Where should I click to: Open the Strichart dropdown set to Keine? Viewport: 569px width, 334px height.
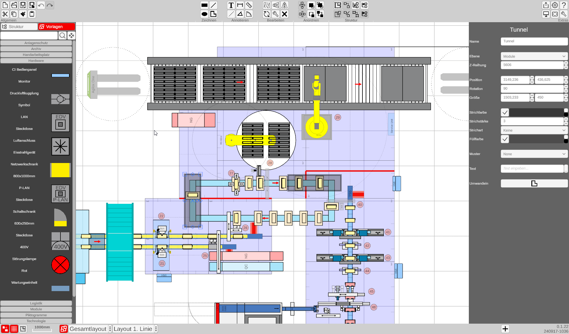point(534,130)
